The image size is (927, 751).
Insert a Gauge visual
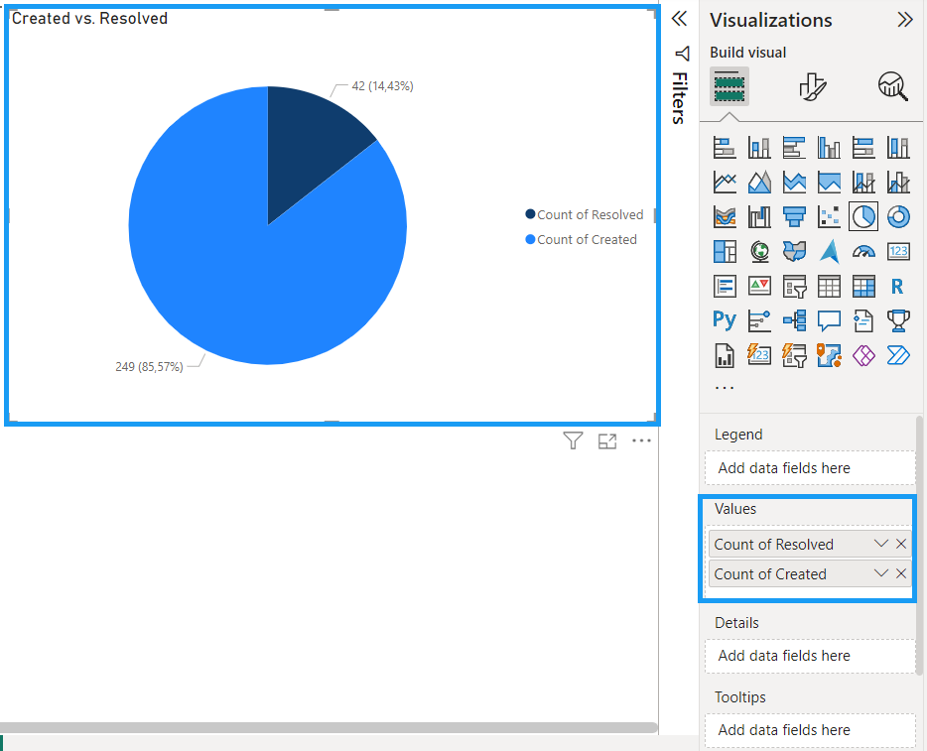[x=863, y=251]
